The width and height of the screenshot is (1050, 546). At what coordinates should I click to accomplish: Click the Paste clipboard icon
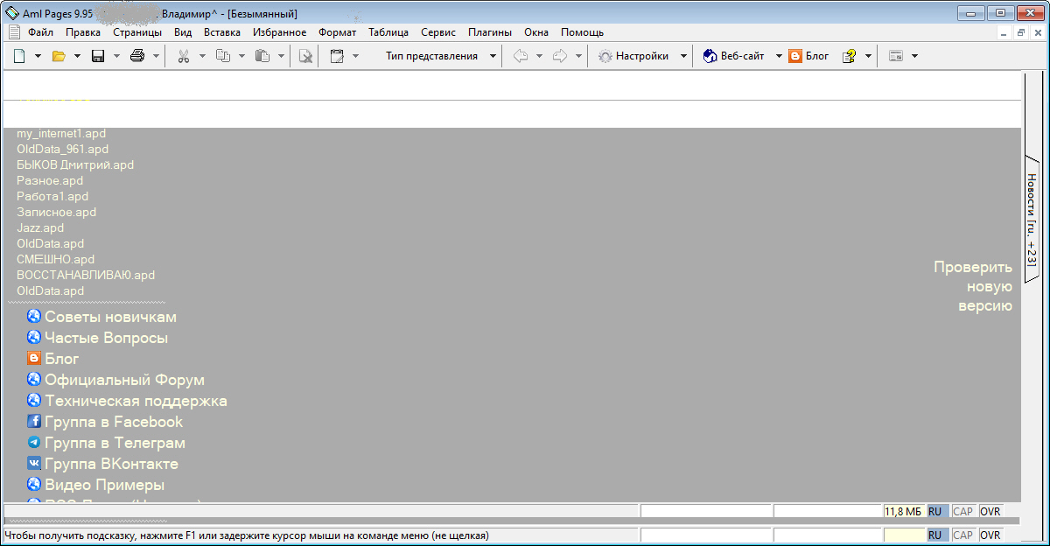point(262,56)
